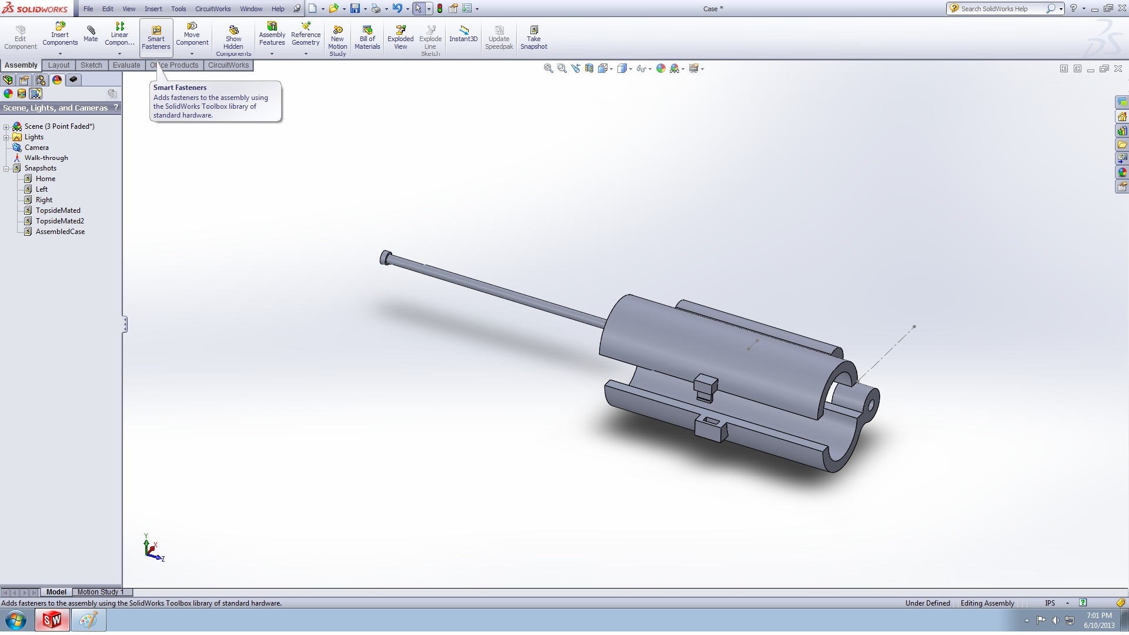The image size is (1129, 635).
Task: Click the Take Snapshot tool
Action: (x=533, y=38)
